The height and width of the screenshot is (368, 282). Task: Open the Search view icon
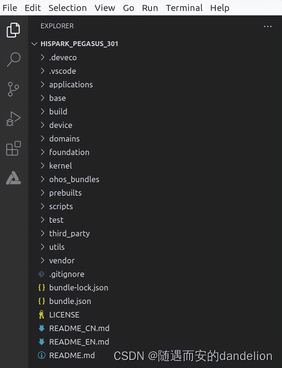13,59
